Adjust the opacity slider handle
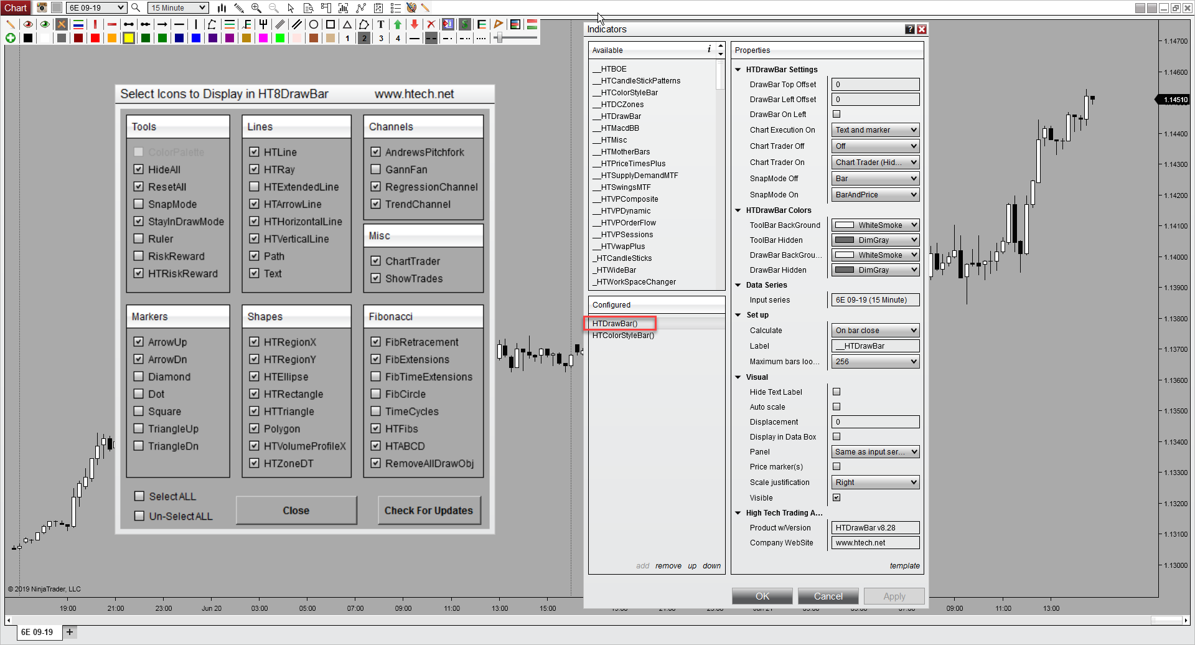Screen dimensions: 1195x645 coord(499,38)
